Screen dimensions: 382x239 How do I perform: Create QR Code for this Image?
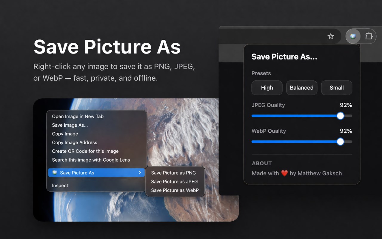85,151
